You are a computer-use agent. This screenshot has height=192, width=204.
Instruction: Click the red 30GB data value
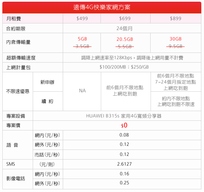[176, 39]
